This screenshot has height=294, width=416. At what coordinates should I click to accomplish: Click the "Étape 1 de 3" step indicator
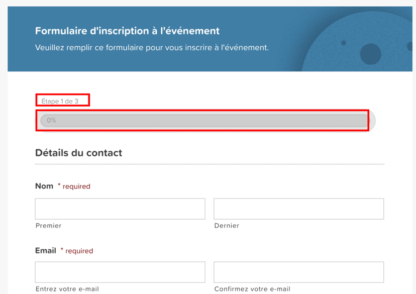[x=60, y=101]
